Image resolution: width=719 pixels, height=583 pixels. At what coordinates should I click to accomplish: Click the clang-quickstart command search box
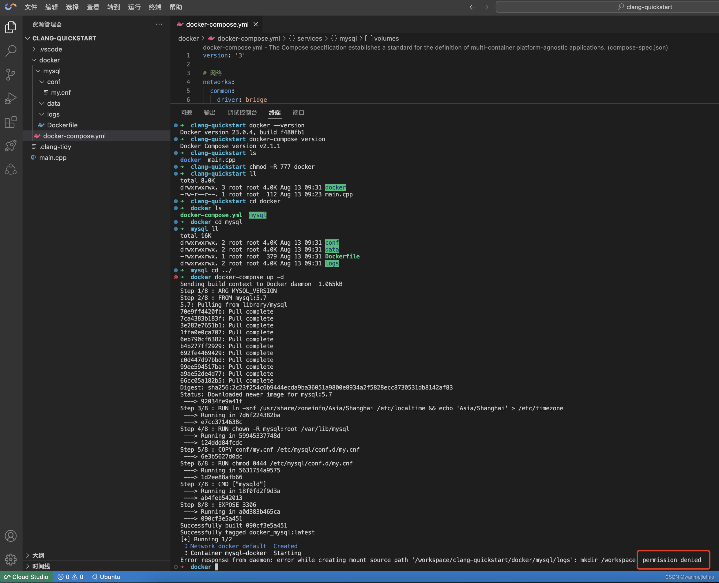pos(607,7)
